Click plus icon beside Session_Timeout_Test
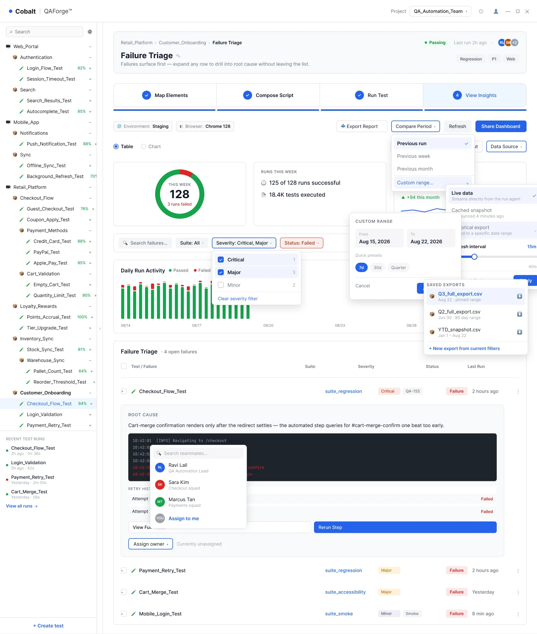 pyautogui.click(x=90, y=79)
